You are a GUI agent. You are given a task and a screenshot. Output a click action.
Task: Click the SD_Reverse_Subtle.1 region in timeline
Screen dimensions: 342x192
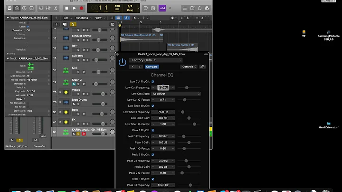[182, 48]
